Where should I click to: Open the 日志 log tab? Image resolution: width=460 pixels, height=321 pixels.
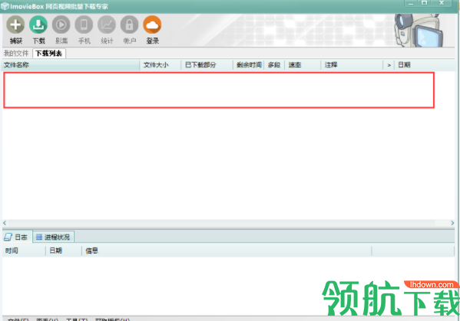[17, 237]
